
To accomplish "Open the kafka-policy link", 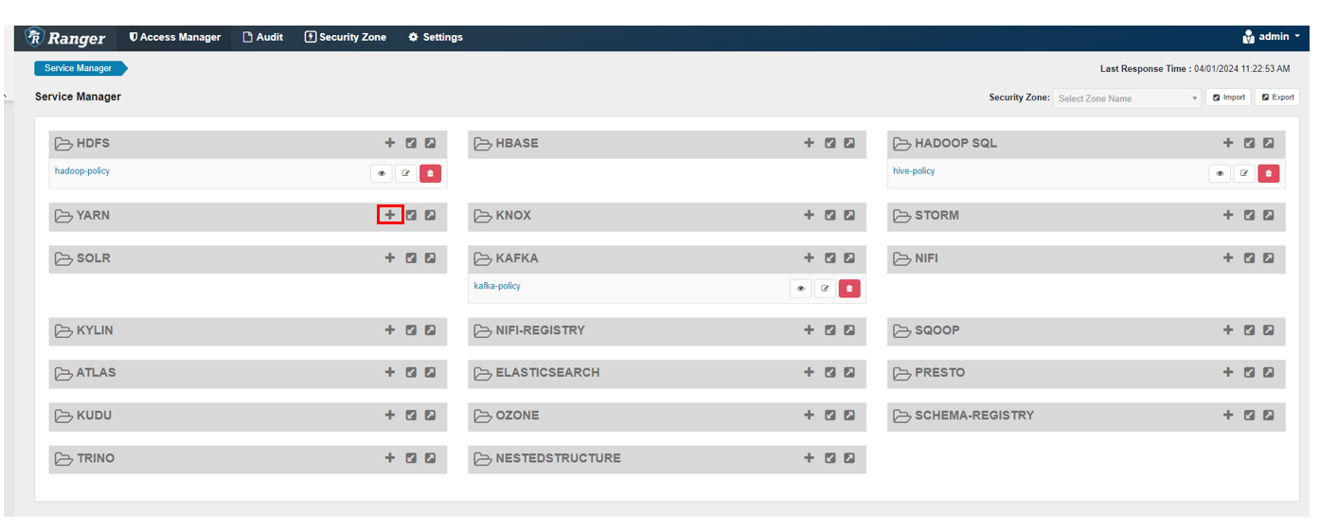I will [x=497, y=286].
